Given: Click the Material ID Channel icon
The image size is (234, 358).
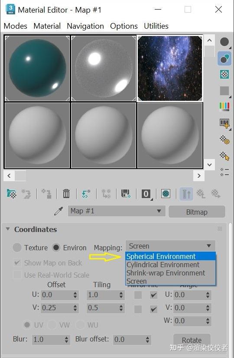Looking at the screenshot, I should (146, 194).
